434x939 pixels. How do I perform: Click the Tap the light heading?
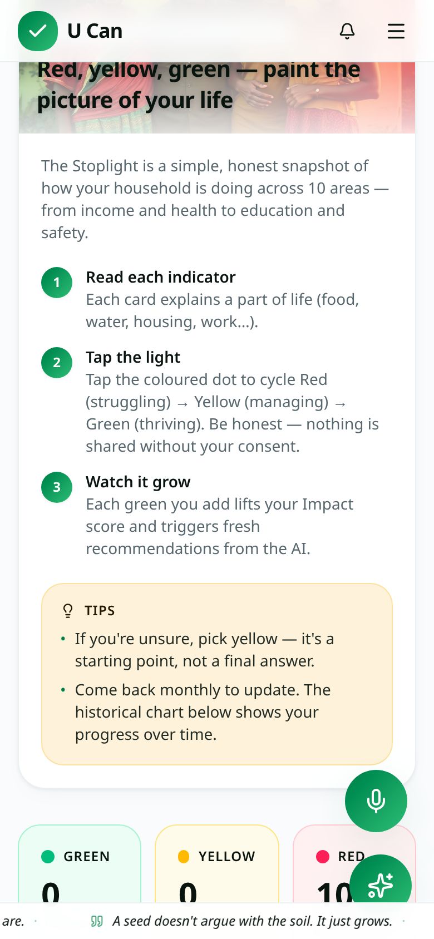pyautogui.click(x=133, y=357)
